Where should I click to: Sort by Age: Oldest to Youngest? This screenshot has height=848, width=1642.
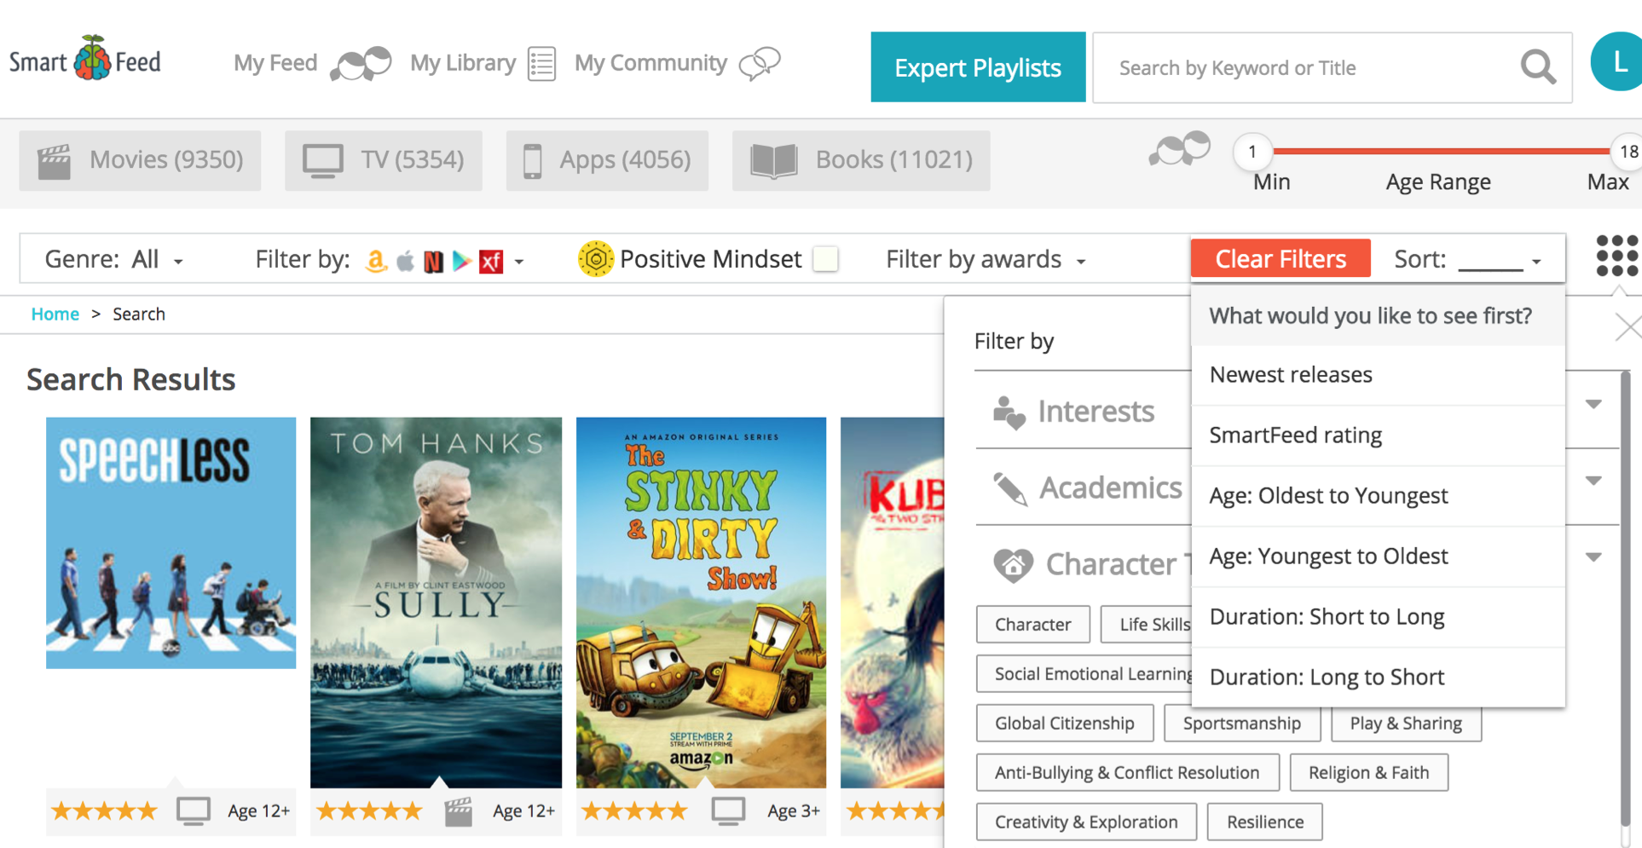click(x=1378, y=496)
